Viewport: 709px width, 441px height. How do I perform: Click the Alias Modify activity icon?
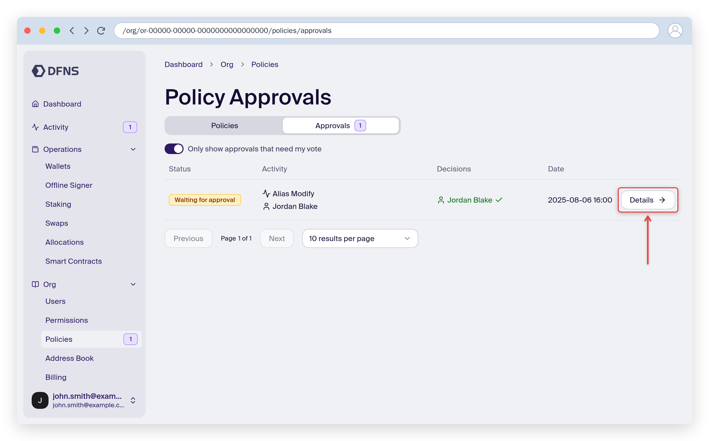266,194
